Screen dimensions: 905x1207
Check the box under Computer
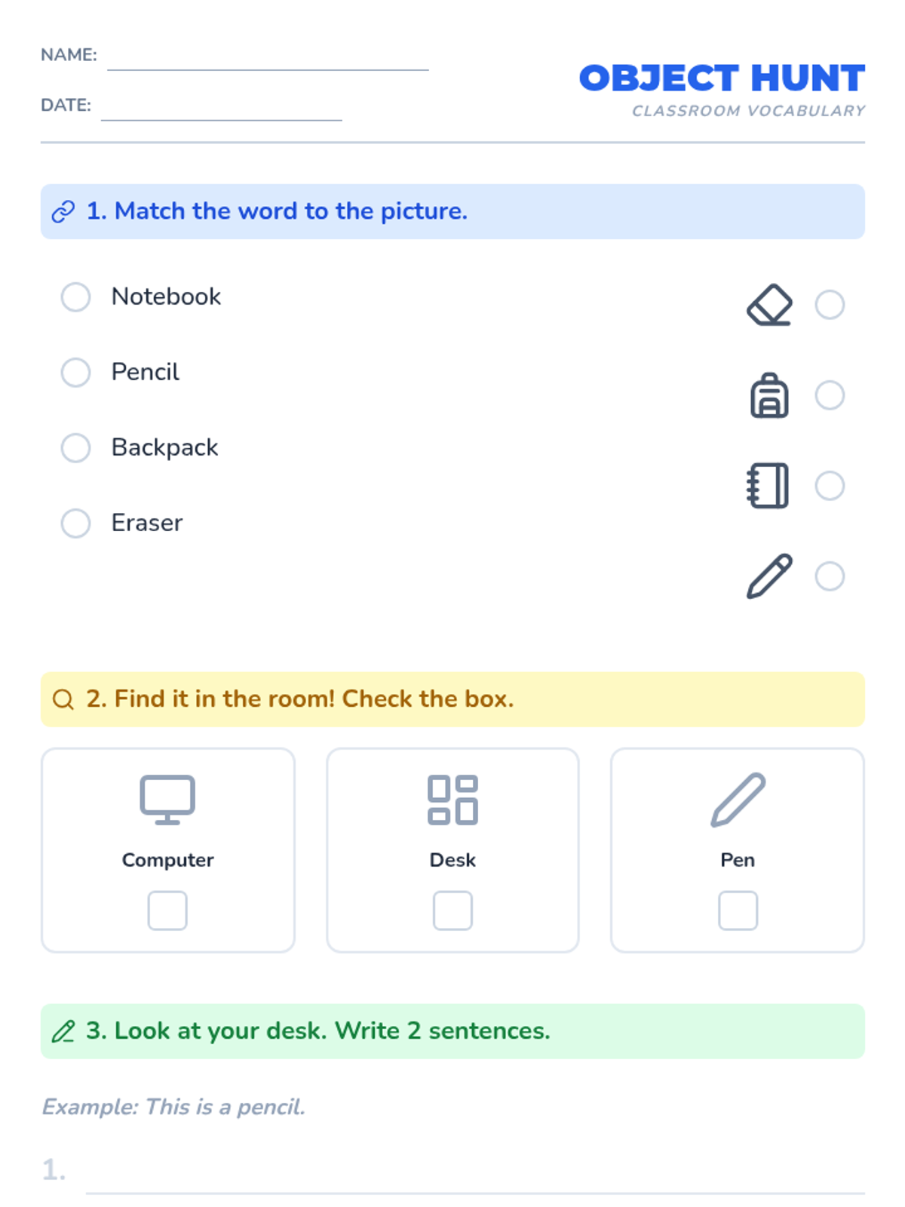coord(167,911)
